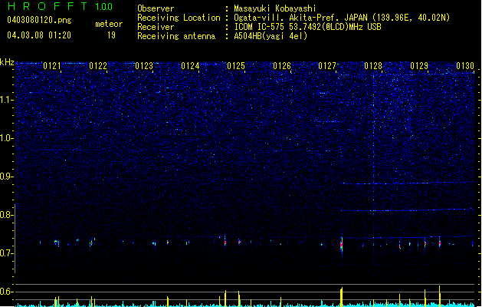
Task: Click the 0121 time marker
Action: click(52, 66)
